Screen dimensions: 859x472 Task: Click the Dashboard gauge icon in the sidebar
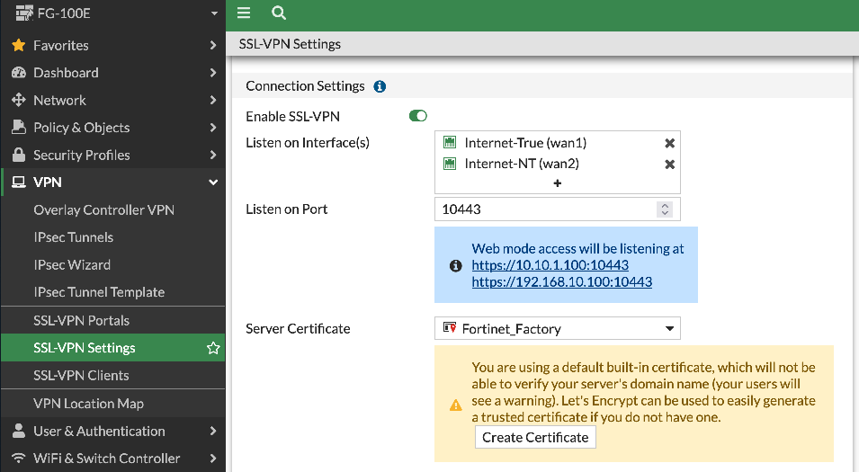pyautogui.click(x=18, y=73)
